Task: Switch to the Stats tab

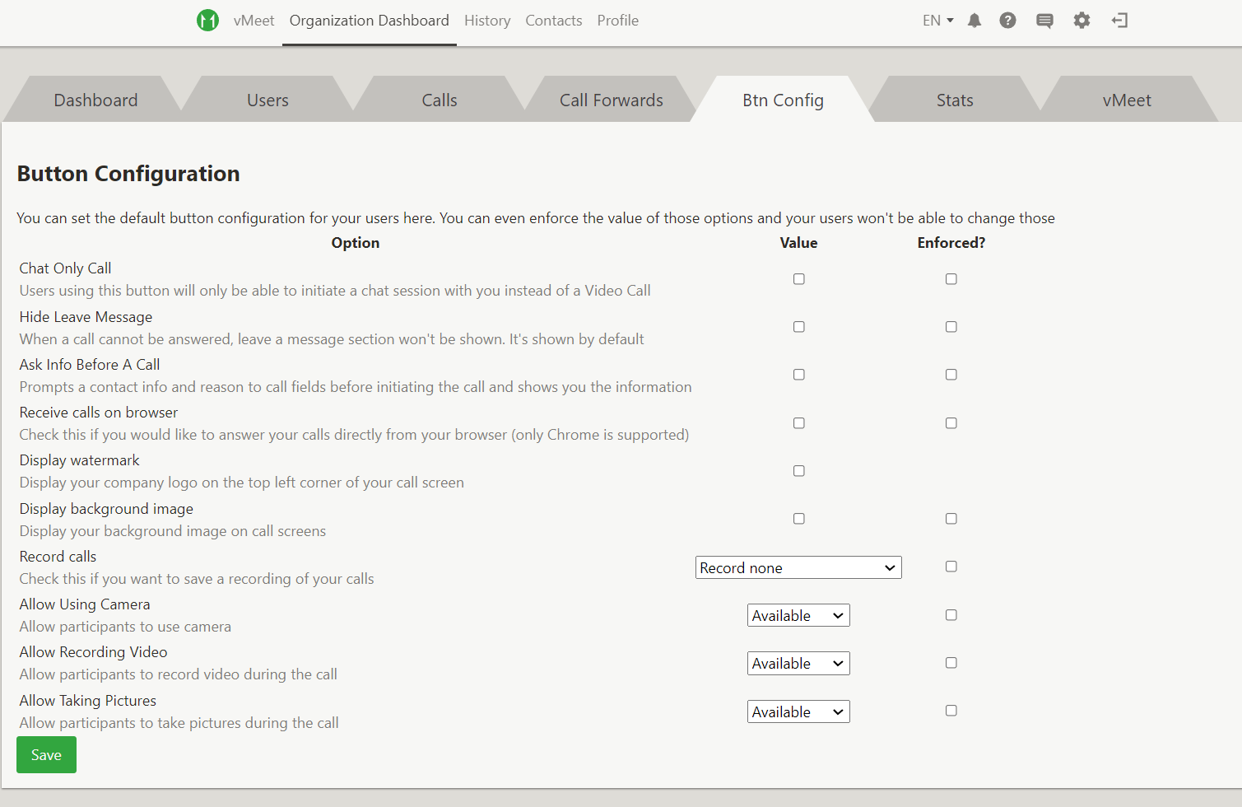Action: (955, 100)
